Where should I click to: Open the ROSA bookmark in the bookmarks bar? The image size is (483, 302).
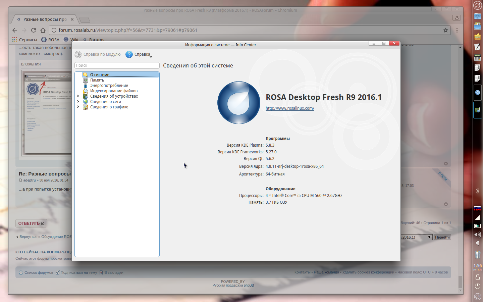coord(50,40)
